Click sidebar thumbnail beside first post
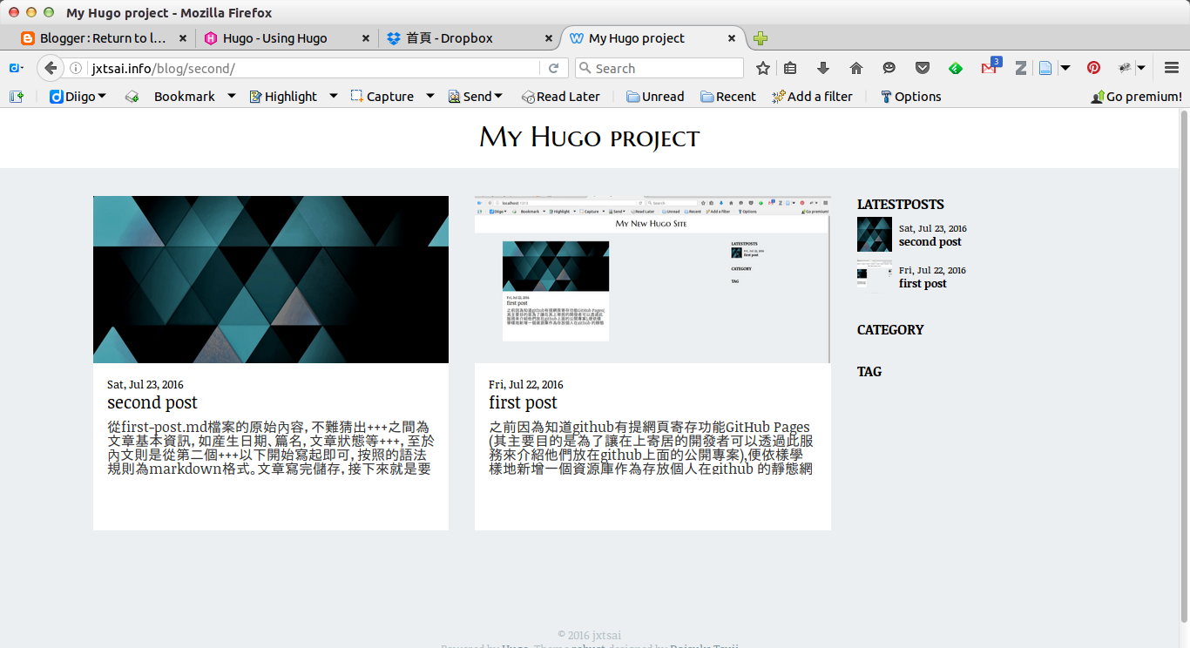 coord(875,276)
